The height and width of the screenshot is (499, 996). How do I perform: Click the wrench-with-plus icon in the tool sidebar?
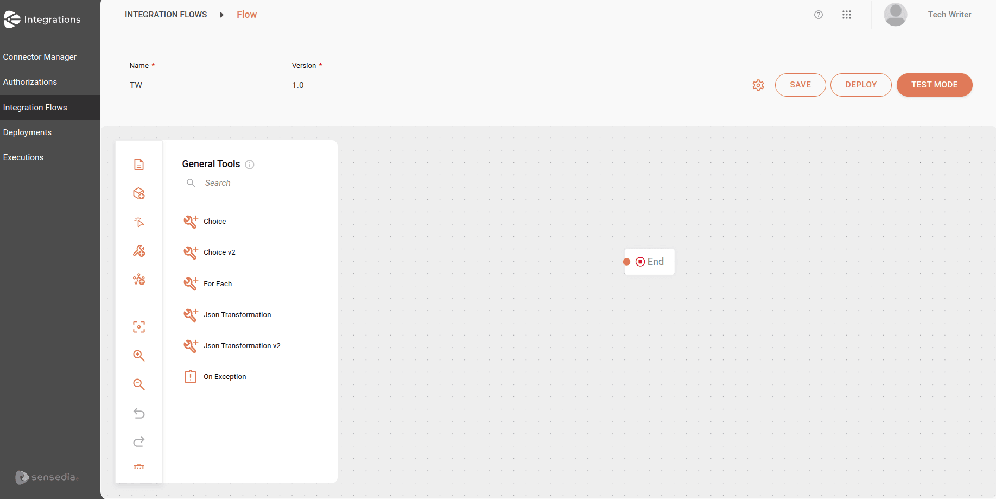139,251
